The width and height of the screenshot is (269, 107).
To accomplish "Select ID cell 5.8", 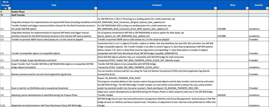I will click(x=6, y=83).
